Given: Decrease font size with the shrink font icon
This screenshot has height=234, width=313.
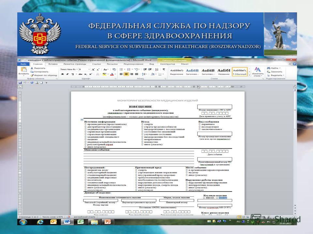Looking at the screenshot, I should pyautogui.click(x=98, y=70).
